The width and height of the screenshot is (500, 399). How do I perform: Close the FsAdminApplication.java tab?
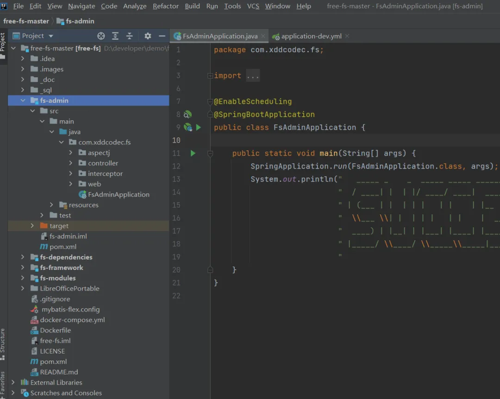263,36
